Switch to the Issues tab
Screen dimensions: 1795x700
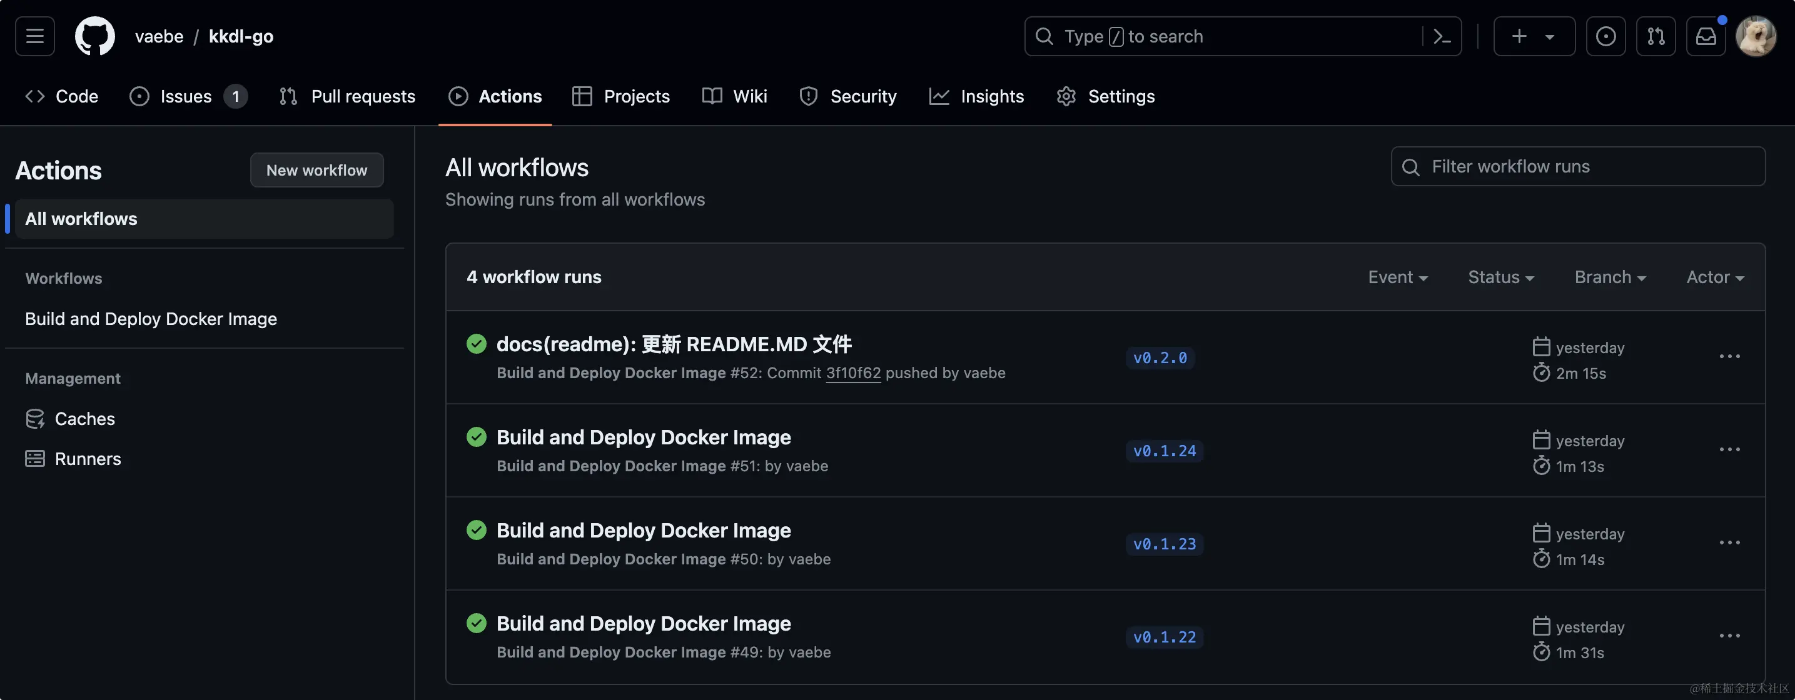(188, 96)
